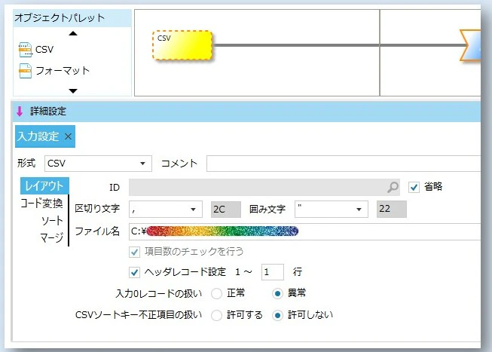This screenshot has width=492, height=352.
Task: Select 許可する for CSVソートキー不正項目
Action: click(217, 315)
